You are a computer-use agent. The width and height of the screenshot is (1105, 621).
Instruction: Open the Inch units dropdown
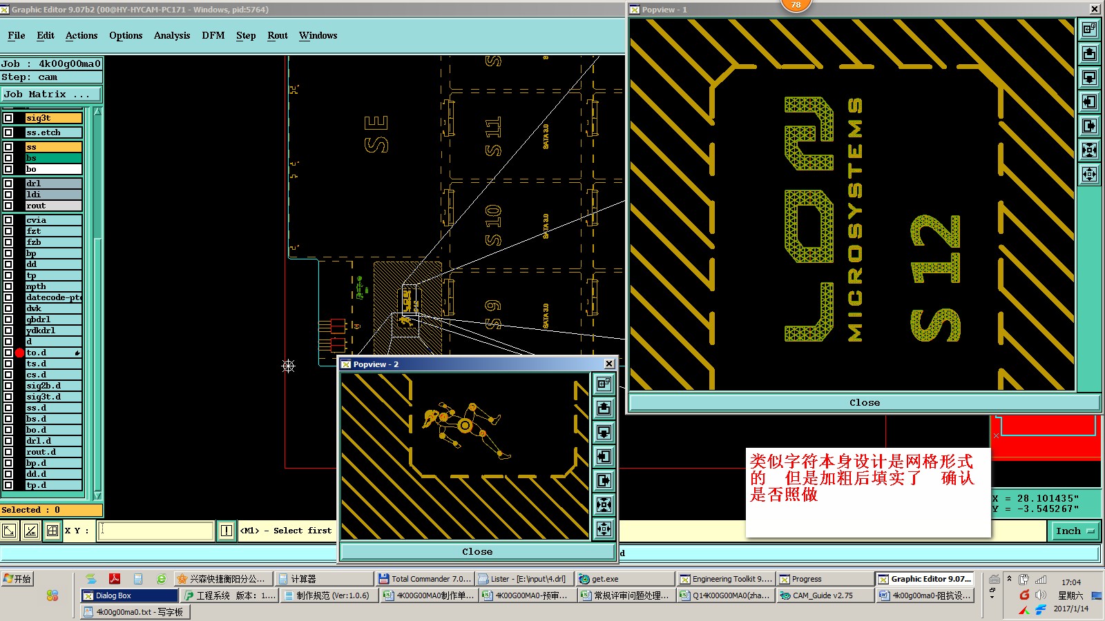click(1075, 531)
